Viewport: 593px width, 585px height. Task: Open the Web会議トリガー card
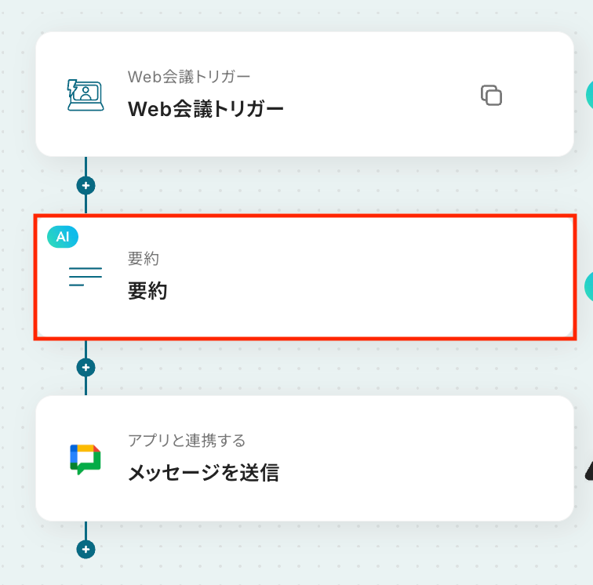tap(305, 94)
